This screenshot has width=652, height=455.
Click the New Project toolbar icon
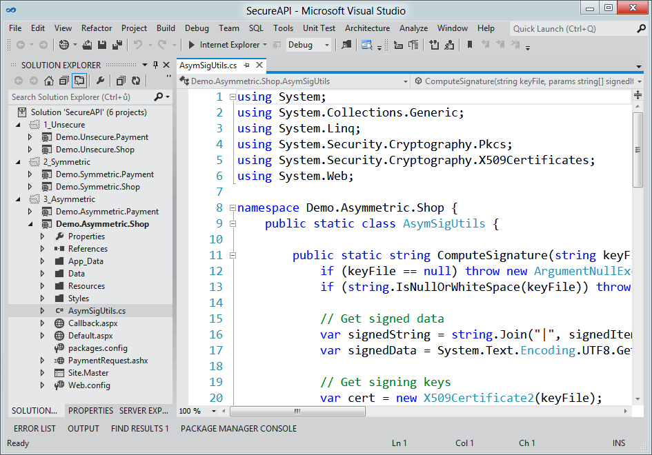coord(63,45)
